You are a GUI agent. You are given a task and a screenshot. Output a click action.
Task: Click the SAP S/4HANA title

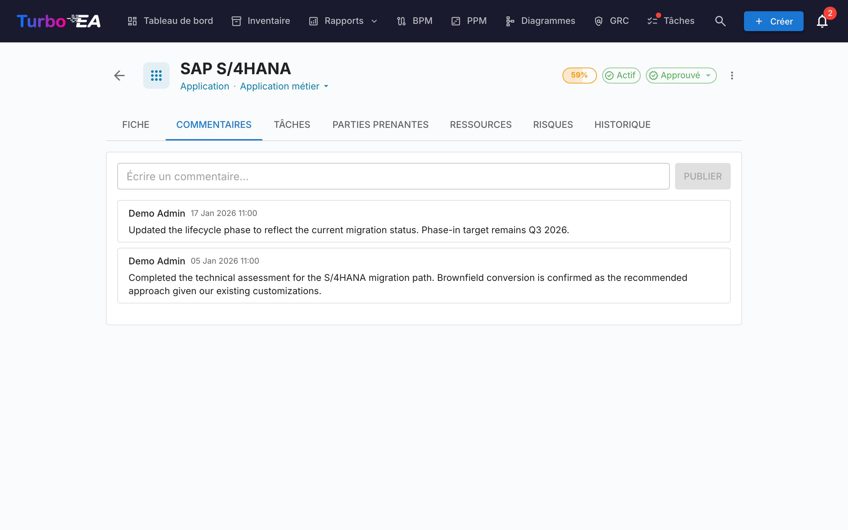click(236, 69)
